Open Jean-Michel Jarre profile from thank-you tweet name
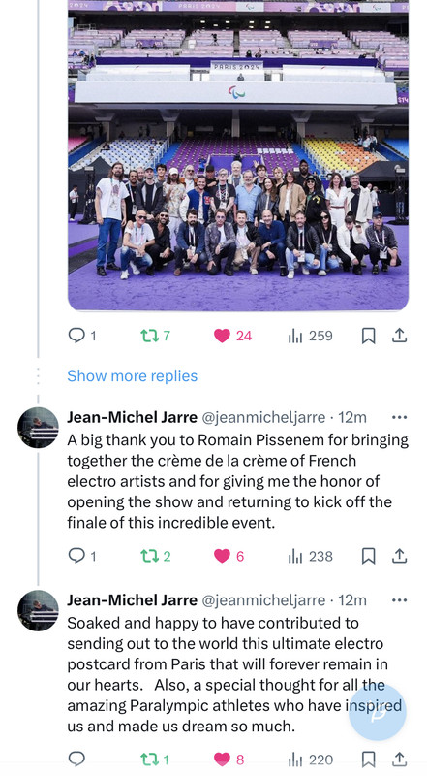The image size is (427, 776). click(x=133, y=417)
